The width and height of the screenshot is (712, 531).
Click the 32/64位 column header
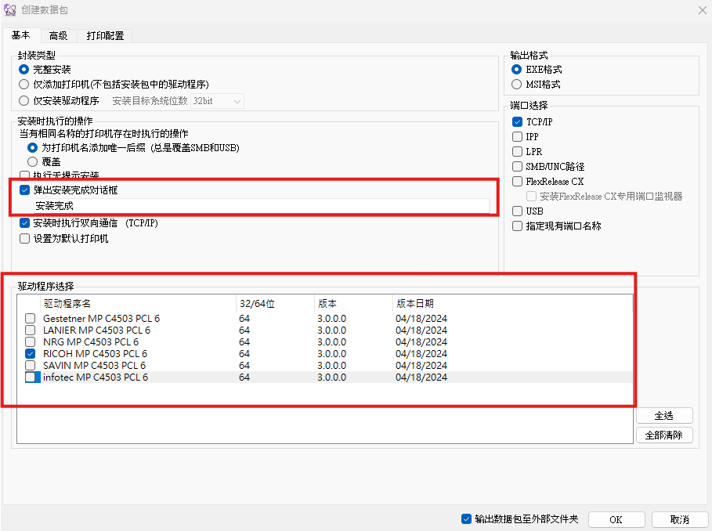[x=275, y=304]
